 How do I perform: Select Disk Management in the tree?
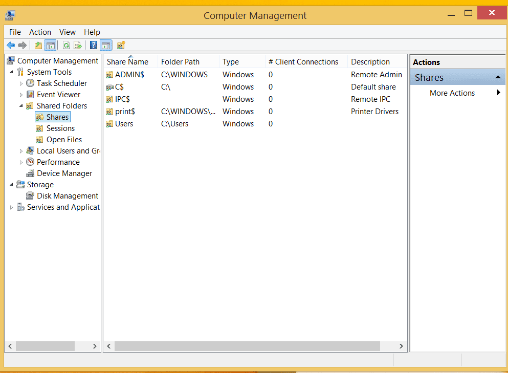click(x=68, y=196)
